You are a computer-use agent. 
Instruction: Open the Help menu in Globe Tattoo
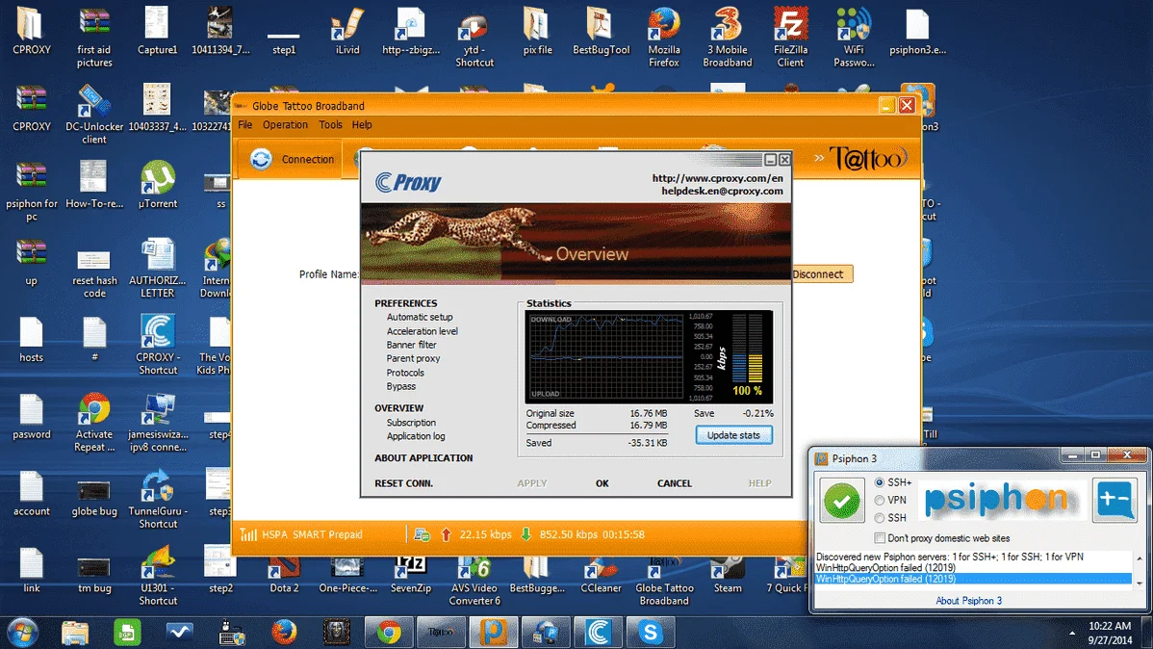coord(362,125)
